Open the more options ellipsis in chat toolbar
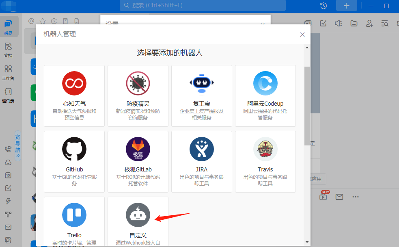 [x=356, y=197]
